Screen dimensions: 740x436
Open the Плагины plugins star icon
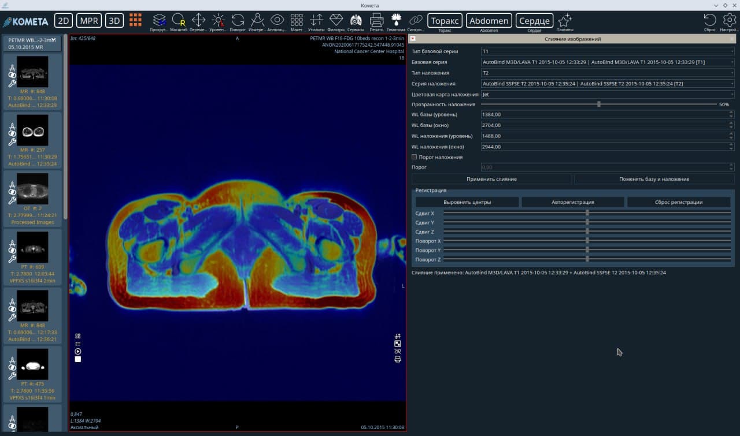(565, 21)
